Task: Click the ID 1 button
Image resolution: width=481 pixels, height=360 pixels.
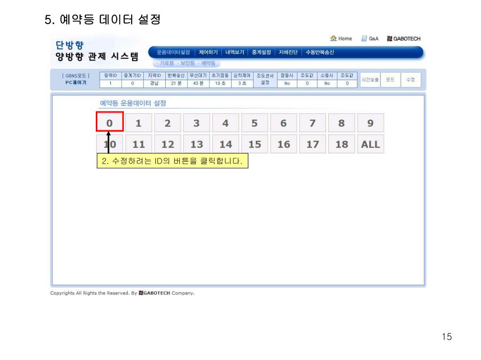Action: (139, 123)
